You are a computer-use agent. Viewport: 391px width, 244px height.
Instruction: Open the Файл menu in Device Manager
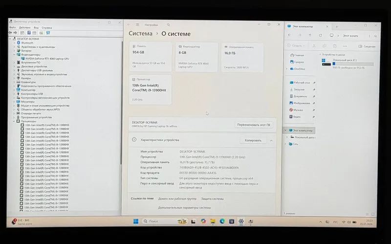point(13,27)
